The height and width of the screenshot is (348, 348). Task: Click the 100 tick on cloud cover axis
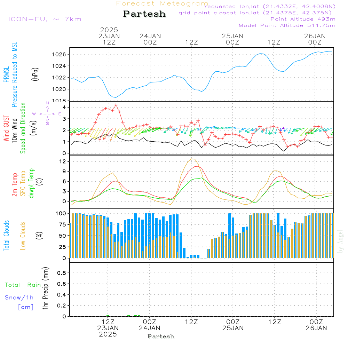tap(61, 213)
